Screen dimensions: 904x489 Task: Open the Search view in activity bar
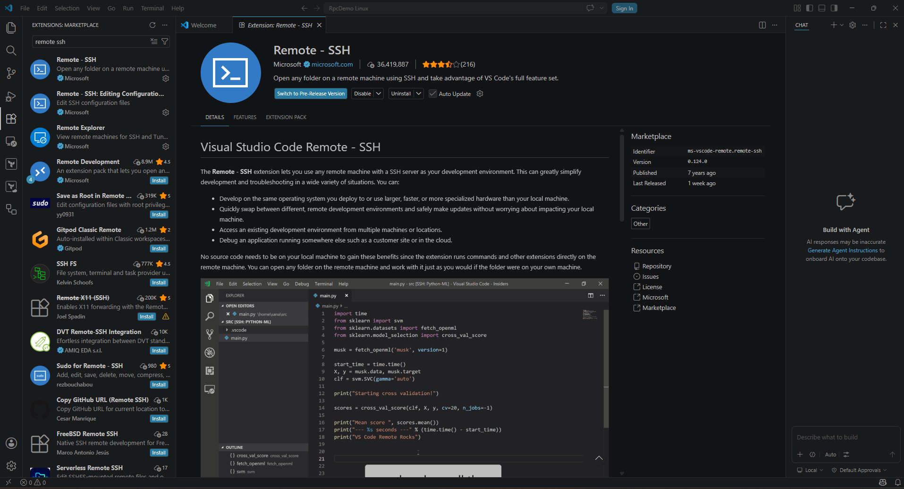coord(11,51)
